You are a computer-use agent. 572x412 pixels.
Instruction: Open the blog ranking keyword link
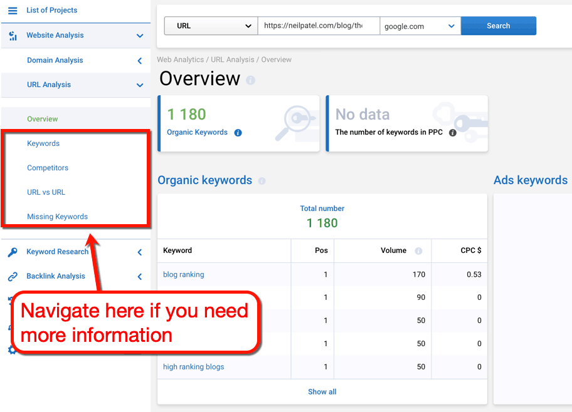pyautogui.click(x=183, y=274)
